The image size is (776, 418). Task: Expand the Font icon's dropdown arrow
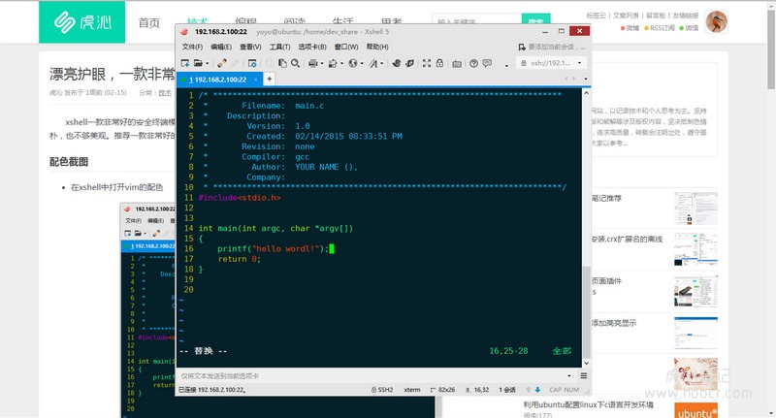click(x=381, y=63)
